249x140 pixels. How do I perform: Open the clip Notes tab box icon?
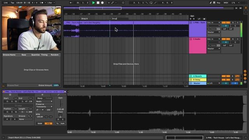click(x=10, y=95)
